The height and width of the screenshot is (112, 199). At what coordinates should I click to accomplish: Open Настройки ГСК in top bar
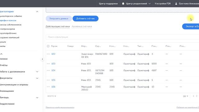[x=163, y=4]
